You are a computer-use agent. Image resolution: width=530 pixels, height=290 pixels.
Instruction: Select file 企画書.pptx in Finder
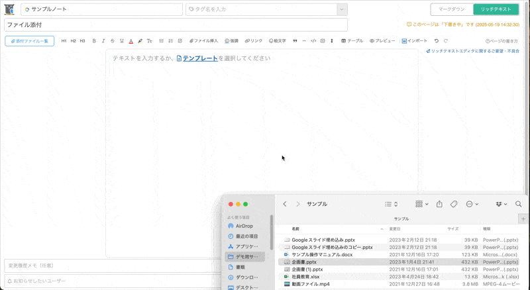[x=399, y=262]
